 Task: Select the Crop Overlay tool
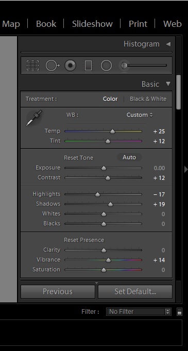click(32, 66)
